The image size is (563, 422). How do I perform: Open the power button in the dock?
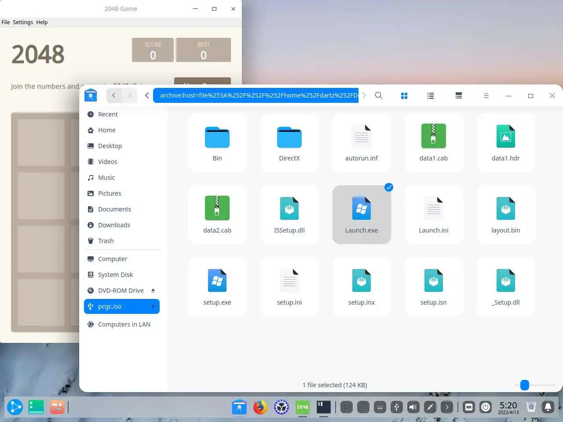486,407
